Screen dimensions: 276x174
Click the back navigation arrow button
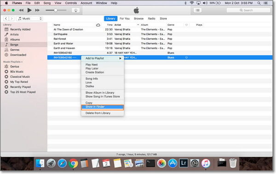point(6,18)
